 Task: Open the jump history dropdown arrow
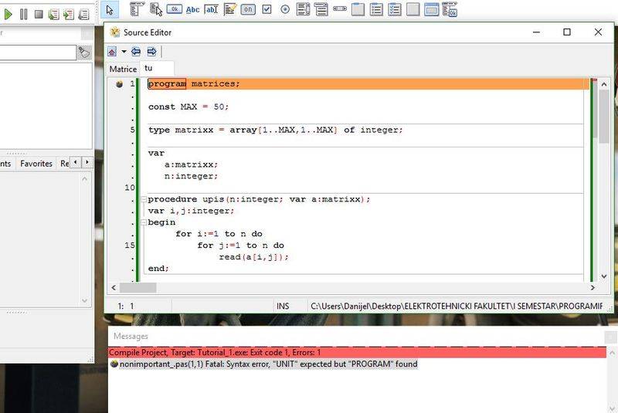click(x=124, y=52)
